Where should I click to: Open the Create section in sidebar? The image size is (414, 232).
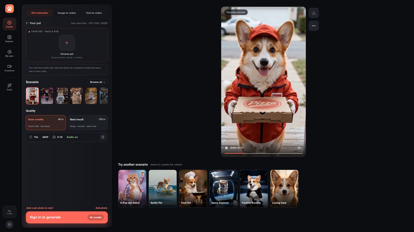9,24
